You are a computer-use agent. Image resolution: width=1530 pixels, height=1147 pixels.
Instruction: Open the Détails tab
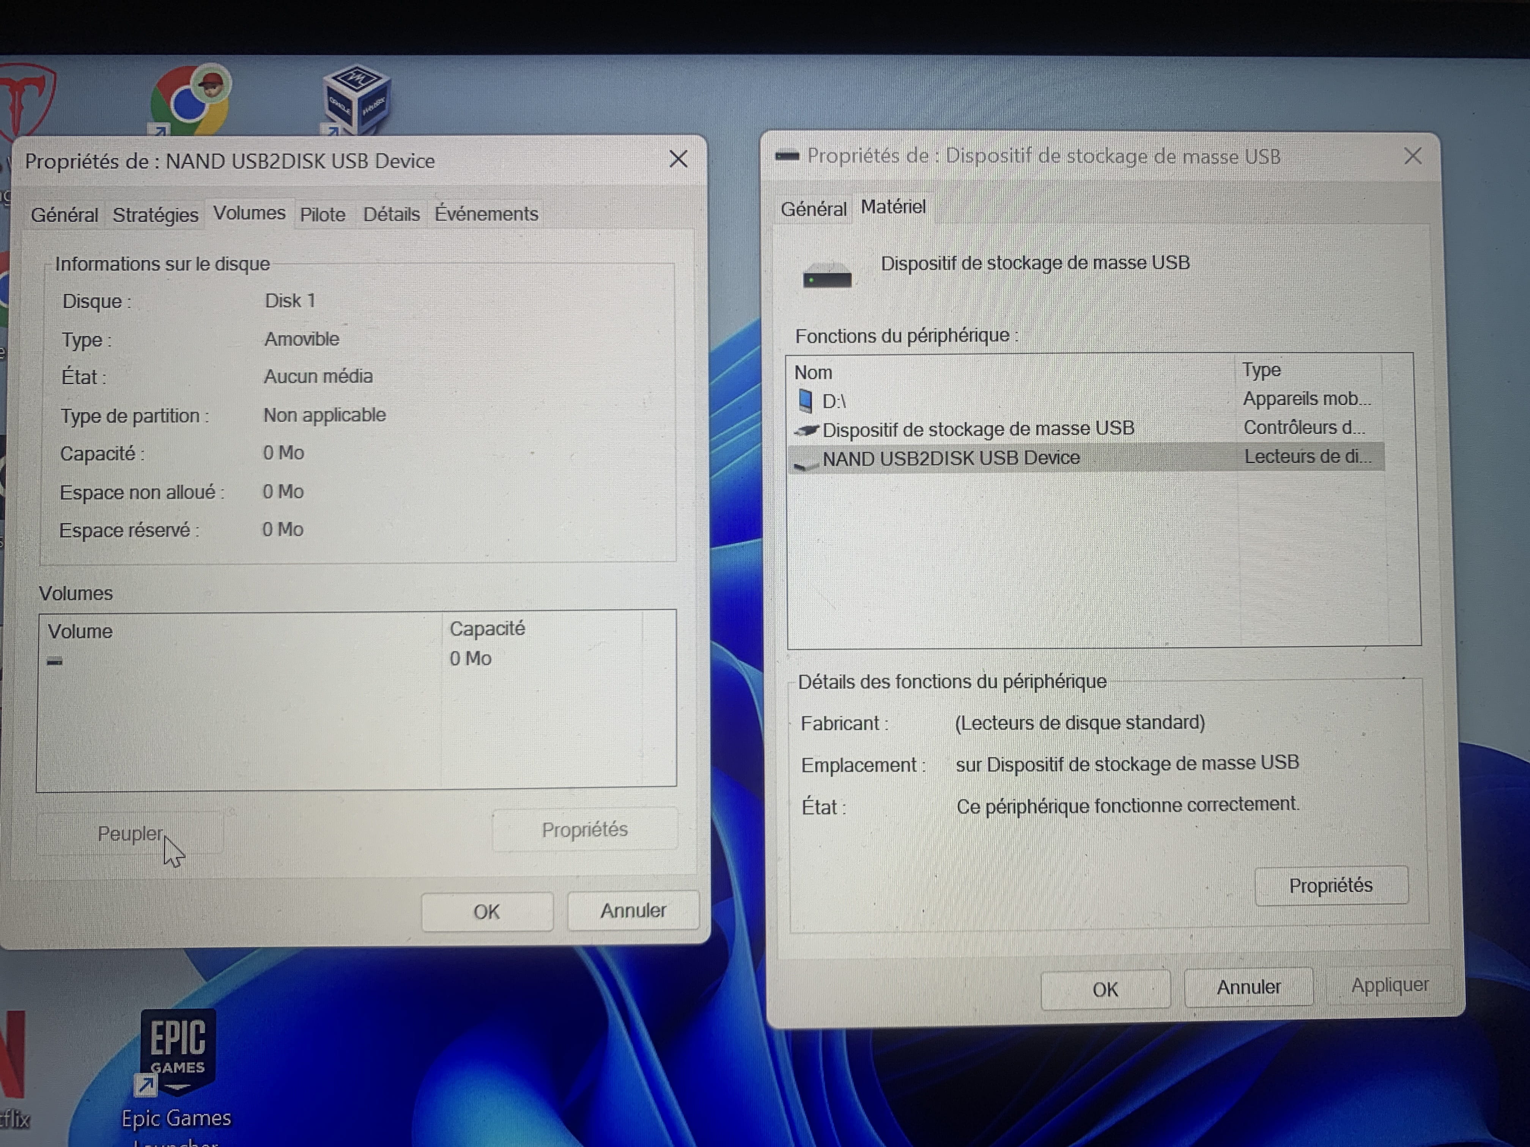392,214
